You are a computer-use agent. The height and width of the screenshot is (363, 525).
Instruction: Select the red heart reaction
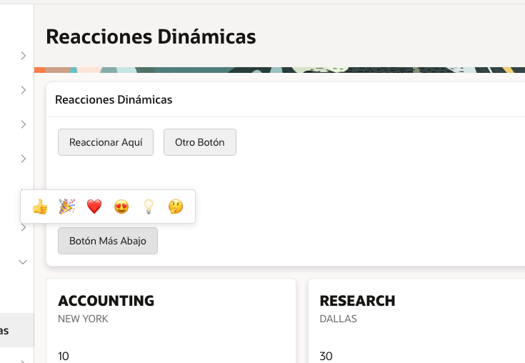pos(94,207)
